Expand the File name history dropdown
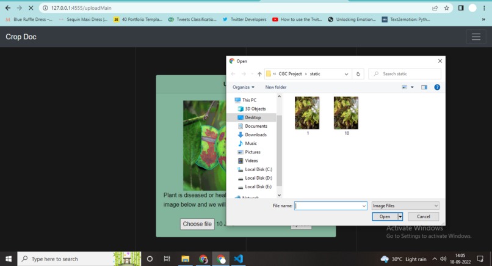Image resolution: width=492 pixels, height=266 pixels. pos(364,206)
